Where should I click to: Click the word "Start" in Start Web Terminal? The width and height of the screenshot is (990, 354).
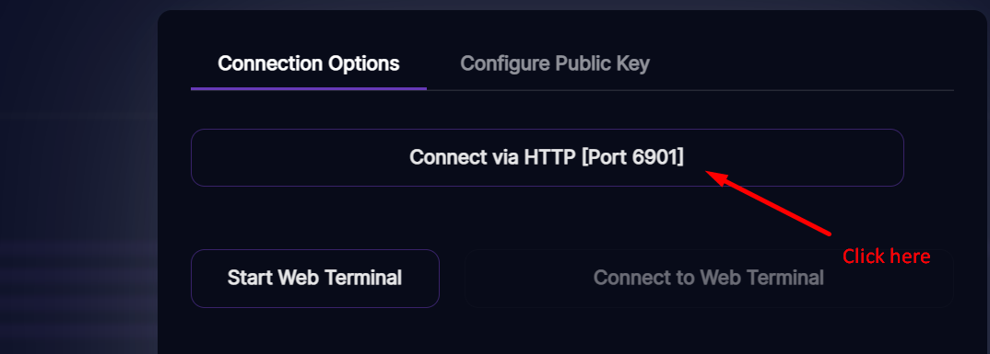click(250, 278)
